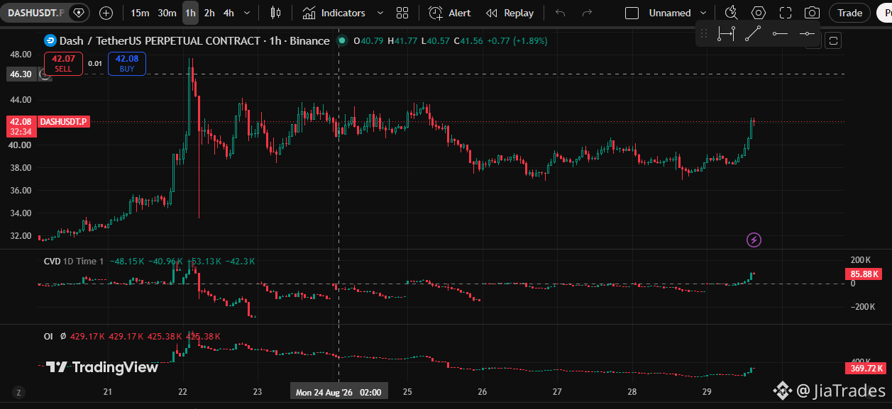This screenshot has height=409, width=892.
Task: Open quick search lightning icon
Action: (x=731, y=12)
